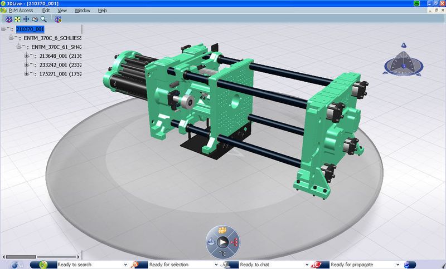Click the tree panel horizontal scrollbar

click(x=41, y=257)
